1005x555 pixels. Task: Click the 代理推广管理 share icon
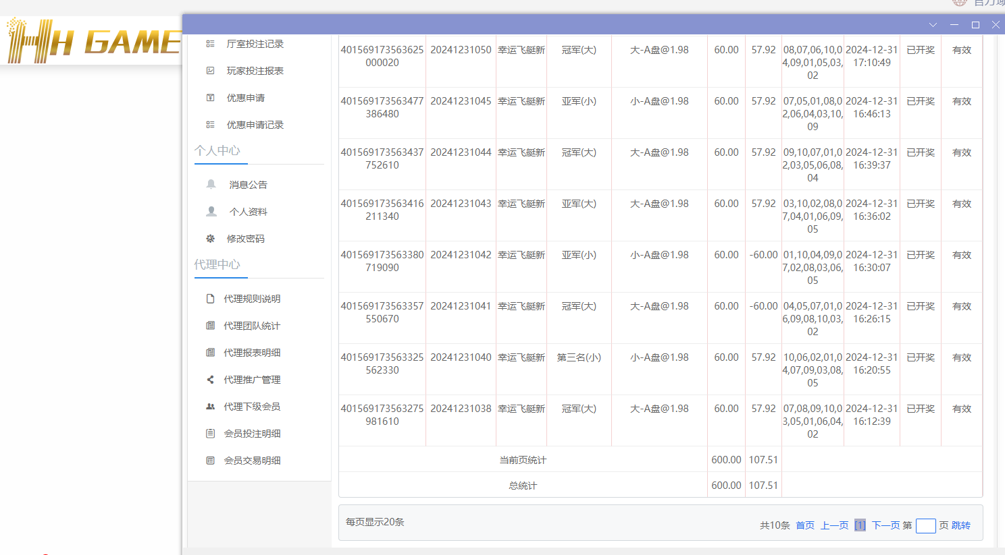pos(210,380)
